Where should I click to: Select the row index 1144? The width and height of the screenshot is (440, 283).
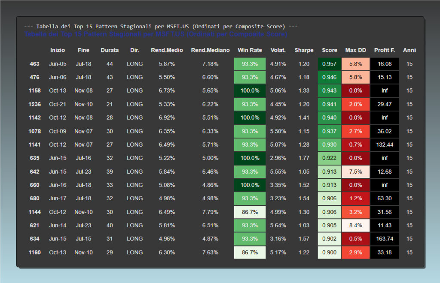(34, 212)
